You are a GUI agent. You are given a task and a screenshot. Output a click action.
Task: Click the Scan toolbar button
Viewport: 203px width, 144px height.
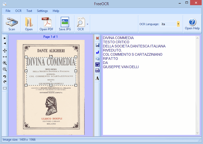pyautogui.click(x=12, y=24)
